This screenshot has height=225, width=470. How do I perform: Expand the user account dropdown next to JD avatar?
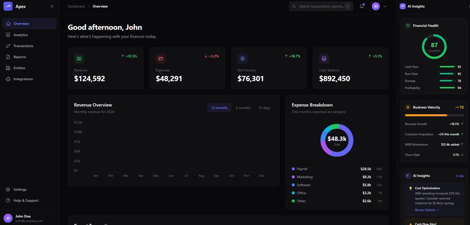click(x=385, y=6)
